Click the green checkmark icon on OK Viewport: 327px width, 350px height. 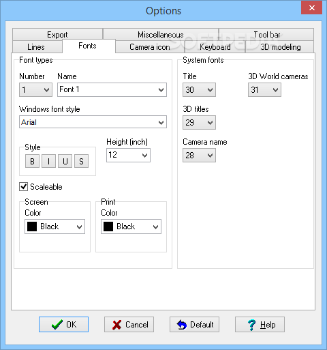coord(57,325)
